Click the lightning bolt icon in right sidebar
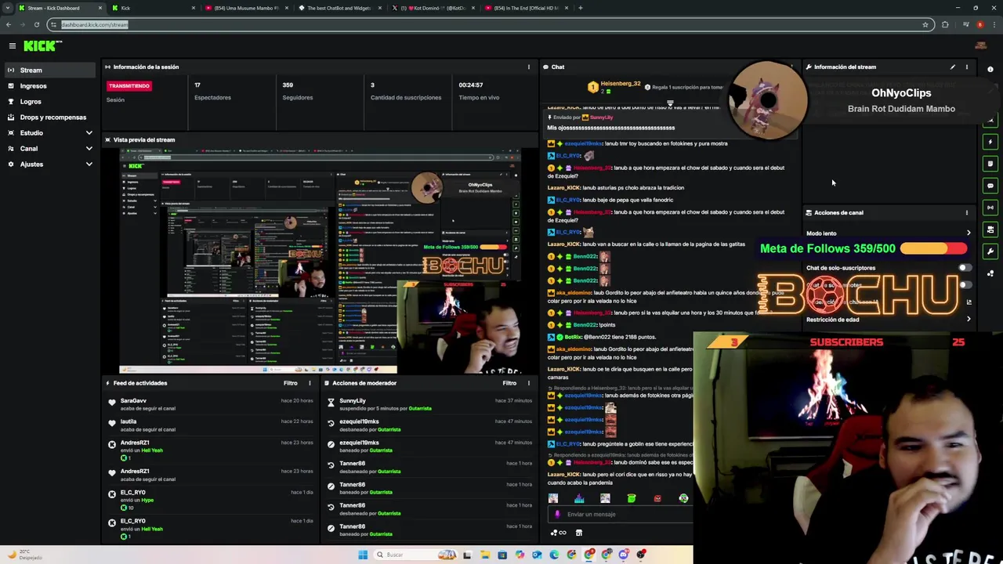 [990, 142]
